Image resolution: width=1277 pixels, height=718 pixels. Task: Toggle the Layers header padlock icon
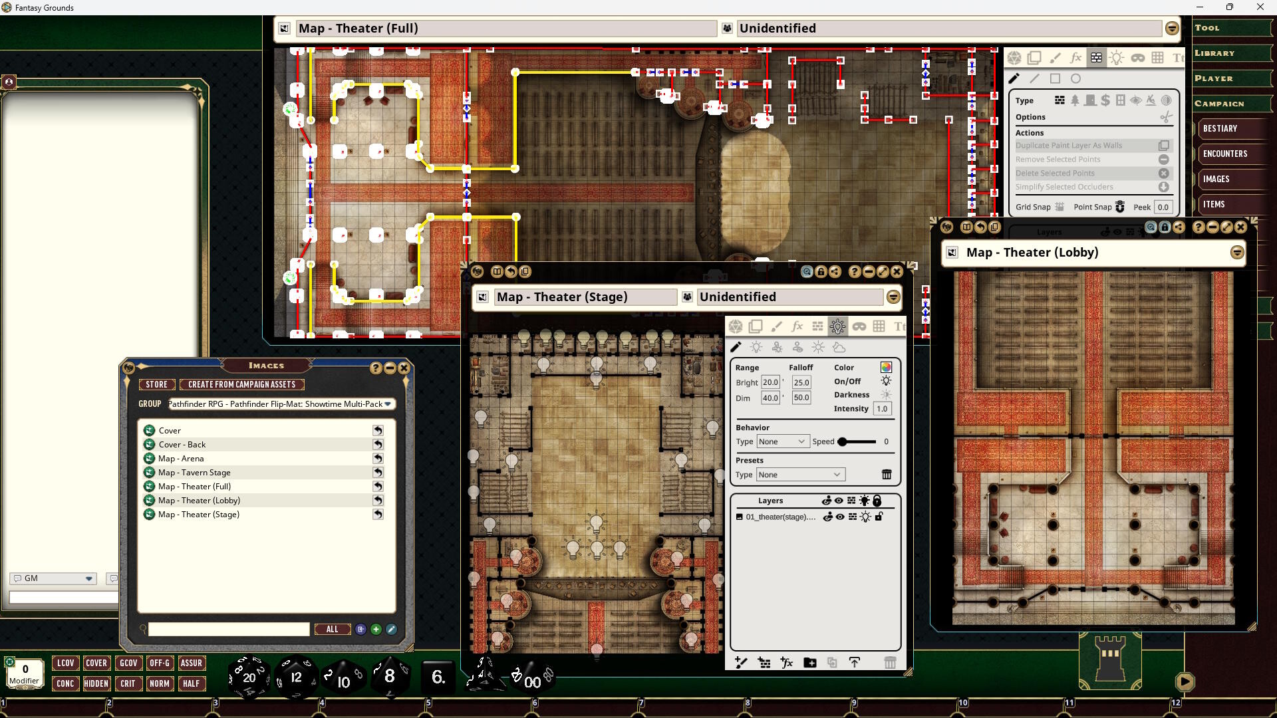click(x=877, y=501)
